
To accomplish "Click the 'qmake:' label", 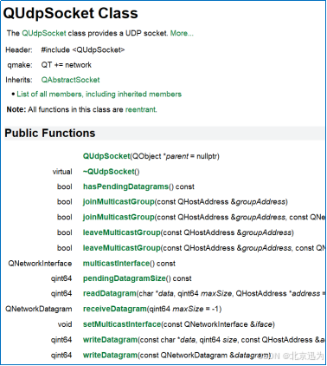I will click(x=20, y=65).
